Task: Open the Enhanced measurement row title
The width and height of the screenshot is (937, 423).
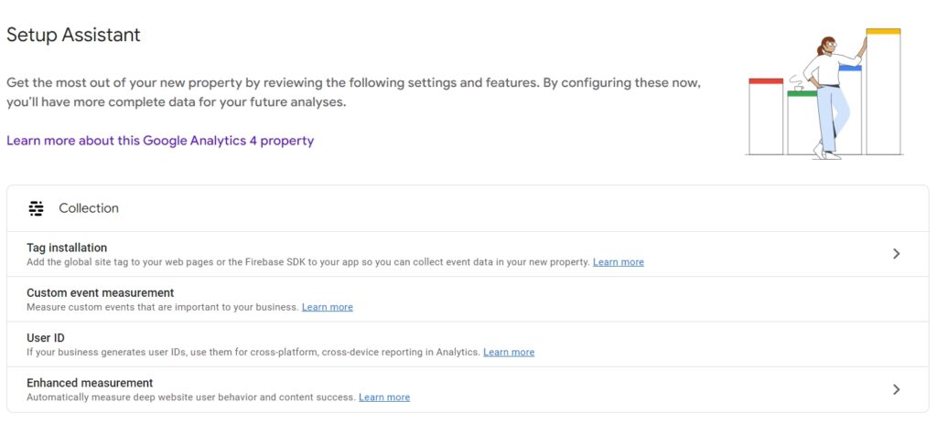Action: tap(90, 383)
